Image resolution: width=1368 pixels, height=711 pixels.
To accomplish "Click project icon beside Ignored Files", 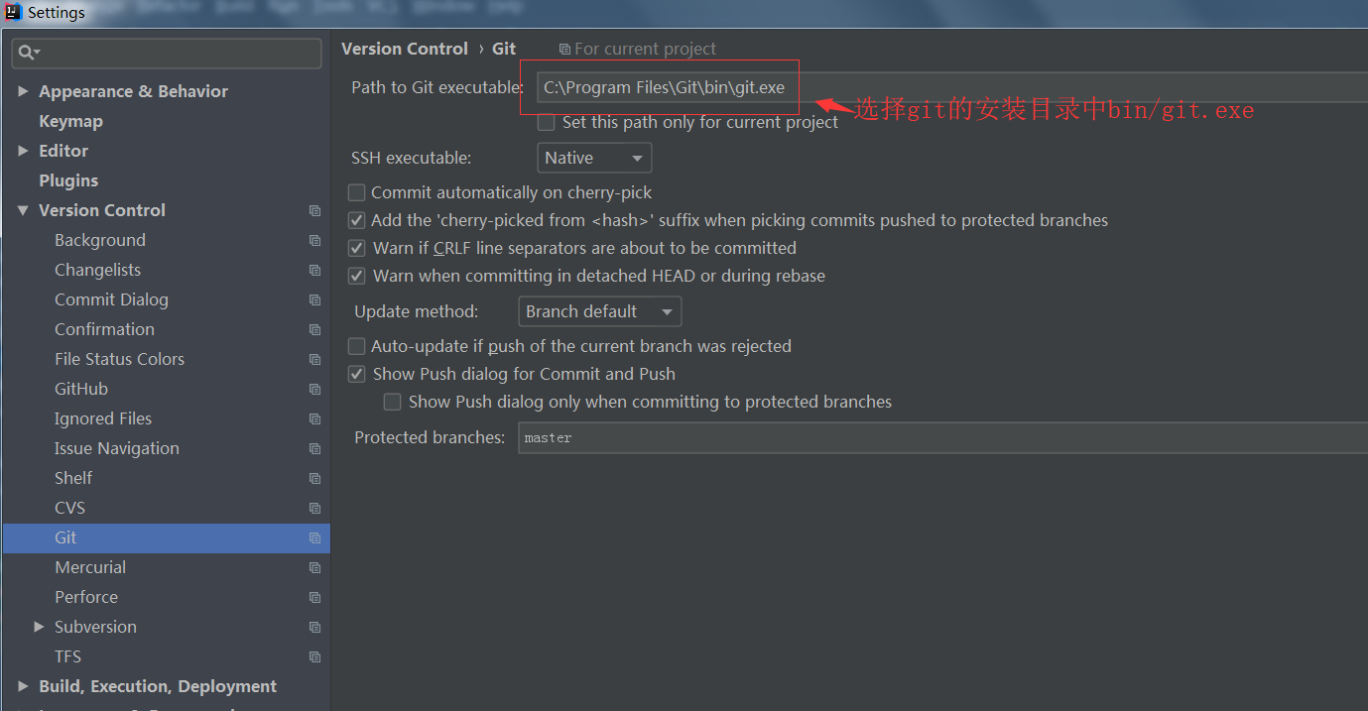I will click(x=314, y=419).
